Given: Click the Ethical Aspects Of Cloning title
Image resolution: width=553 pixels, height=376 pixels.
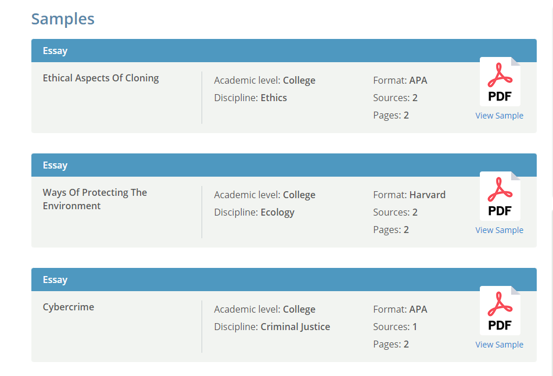Looking at the screenshot, I should [x=101, y=78].
